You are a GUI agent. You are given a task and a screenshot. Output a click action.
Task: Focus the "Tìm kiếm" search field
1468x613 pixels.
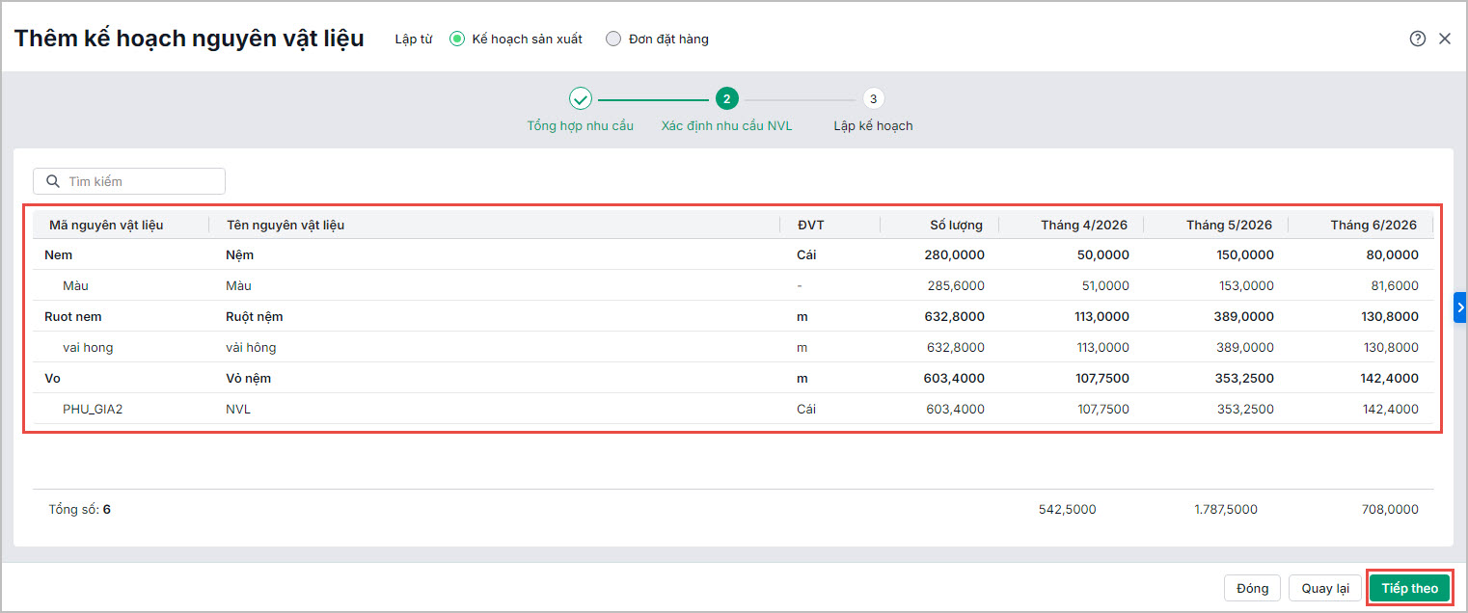point(141,181)
